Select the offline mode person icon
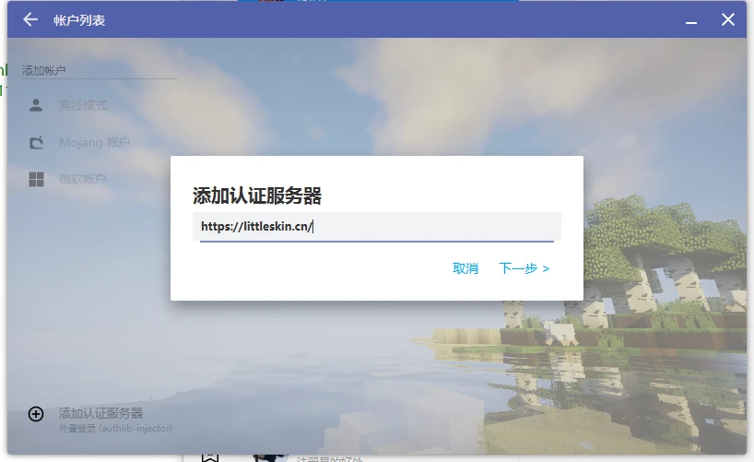 36,105
